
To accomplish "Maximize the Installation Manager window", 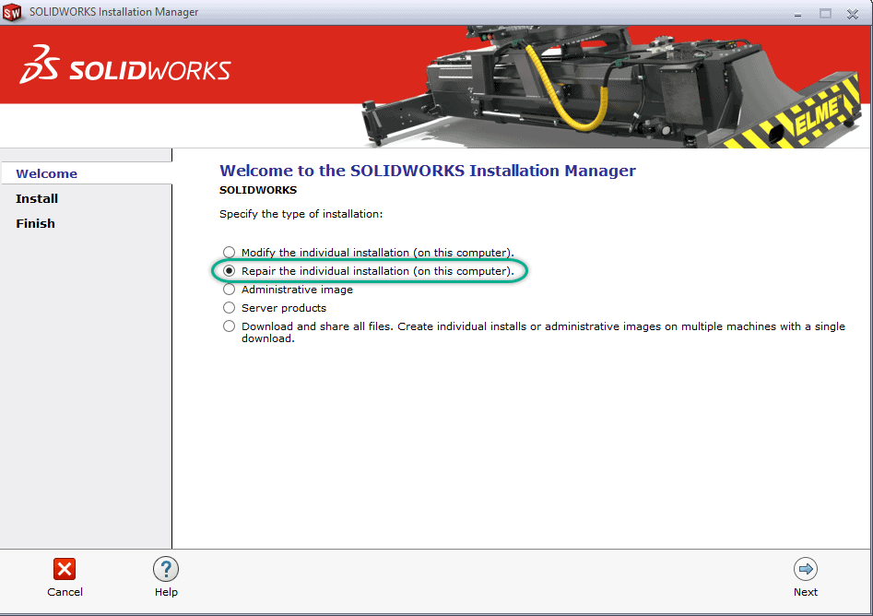I will point(825,13).
